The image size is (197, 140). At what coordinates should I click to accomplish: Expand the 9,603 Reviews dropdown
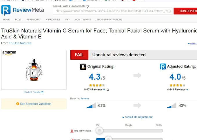(105, 90)
